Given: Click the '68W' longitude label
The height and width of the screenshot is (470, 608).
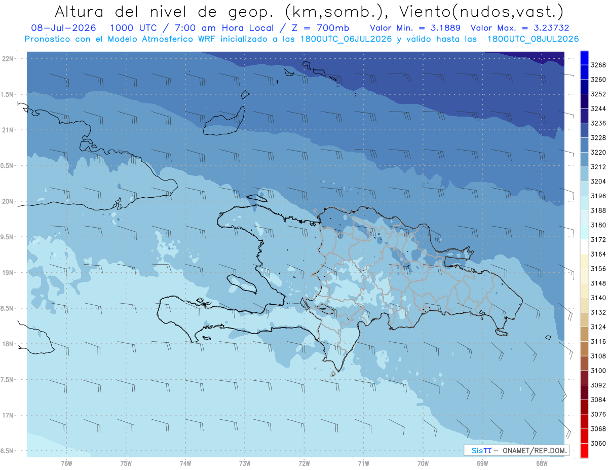Looking at the screenshot, I should (x=542, y=463).
